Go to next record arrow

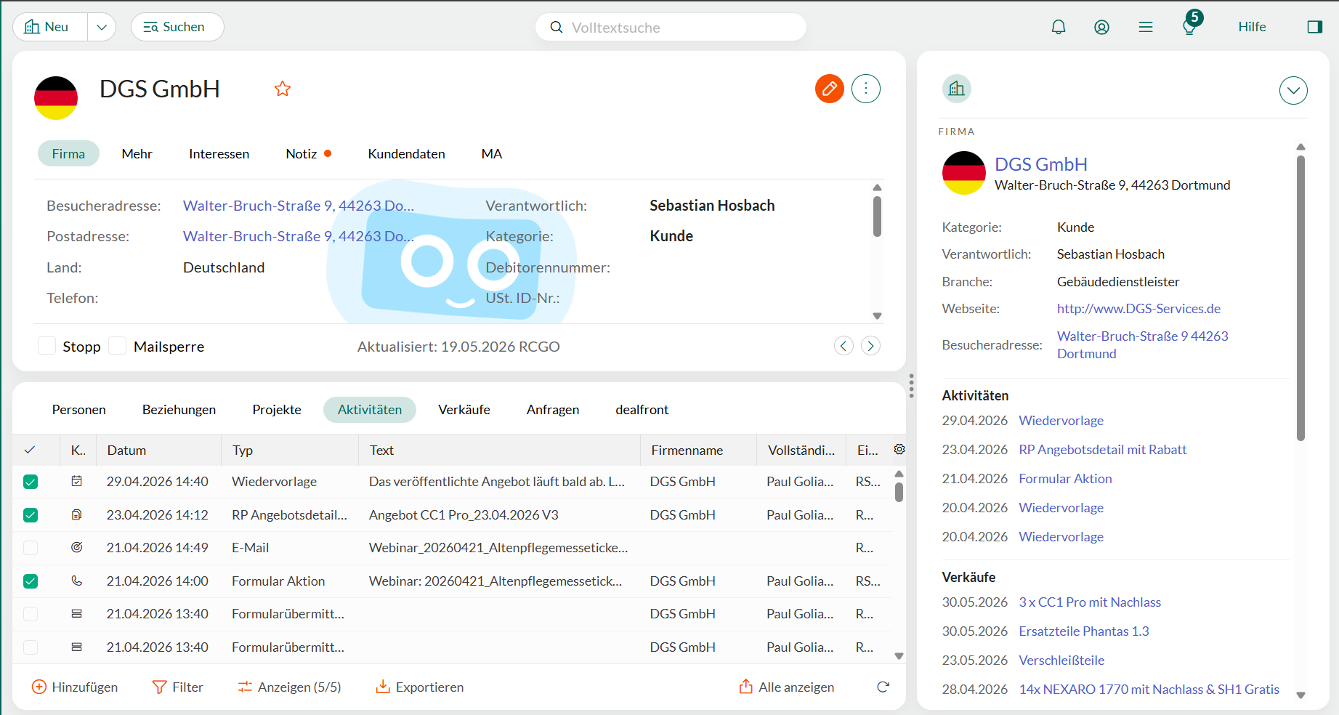(870, 346)
